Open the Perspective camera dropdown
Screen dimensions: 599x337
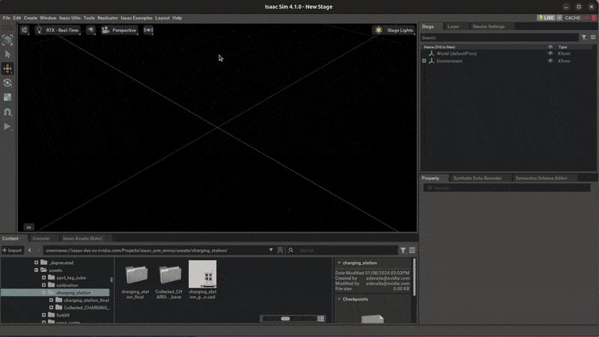coord(119,30)
